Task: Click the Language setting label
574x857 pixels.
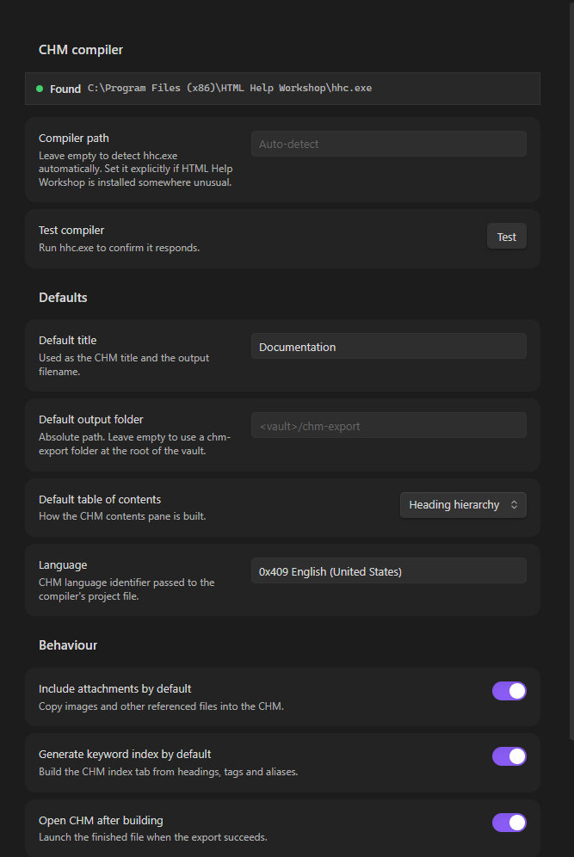Action: 63,564
